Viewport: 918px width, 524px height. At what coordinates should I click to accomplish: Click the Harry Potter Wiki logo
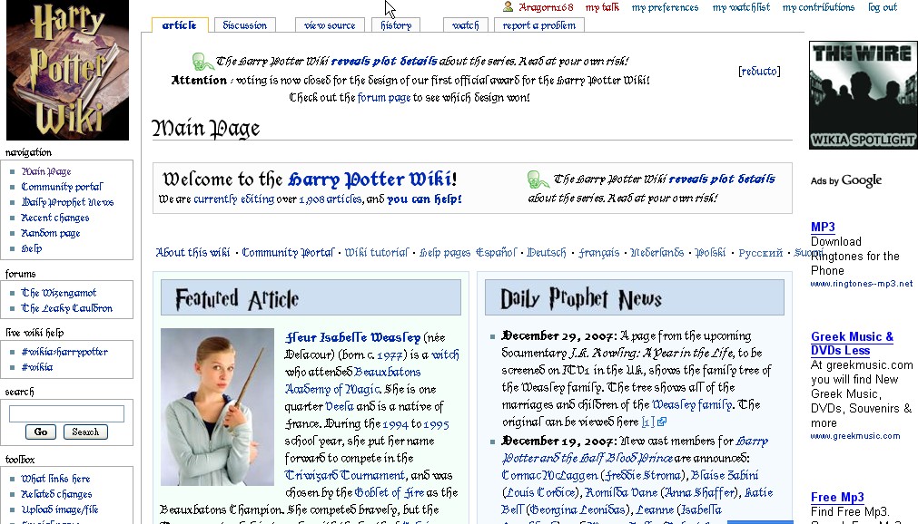(67, 71)
